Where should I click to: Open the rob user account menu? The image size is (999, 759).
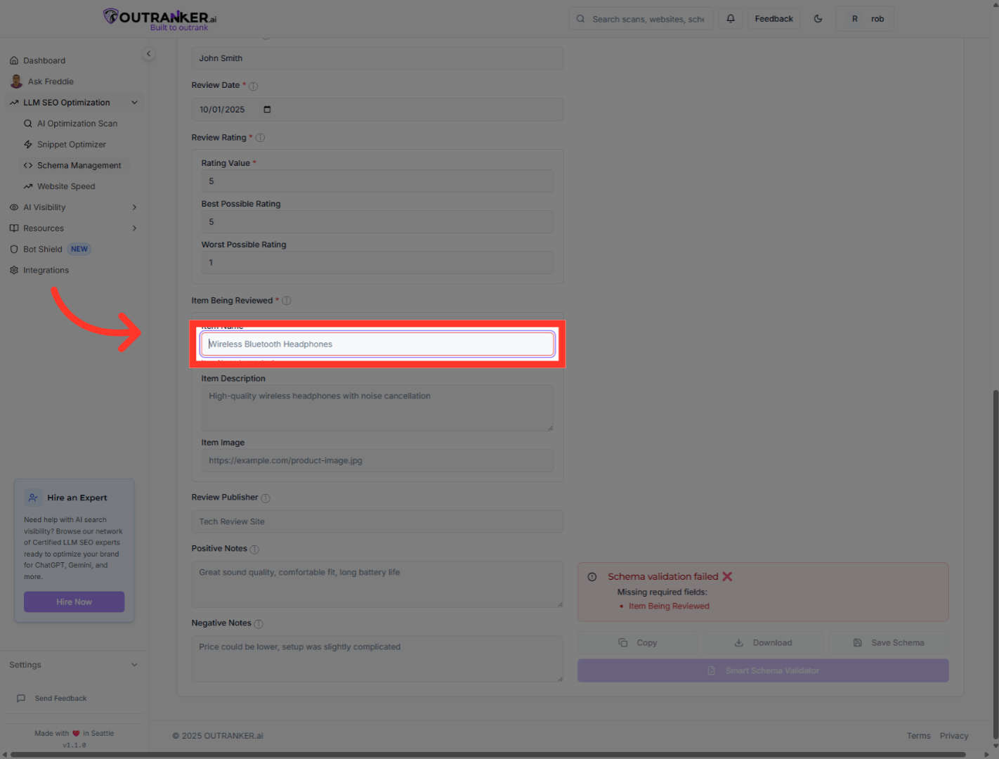point(865,19)
